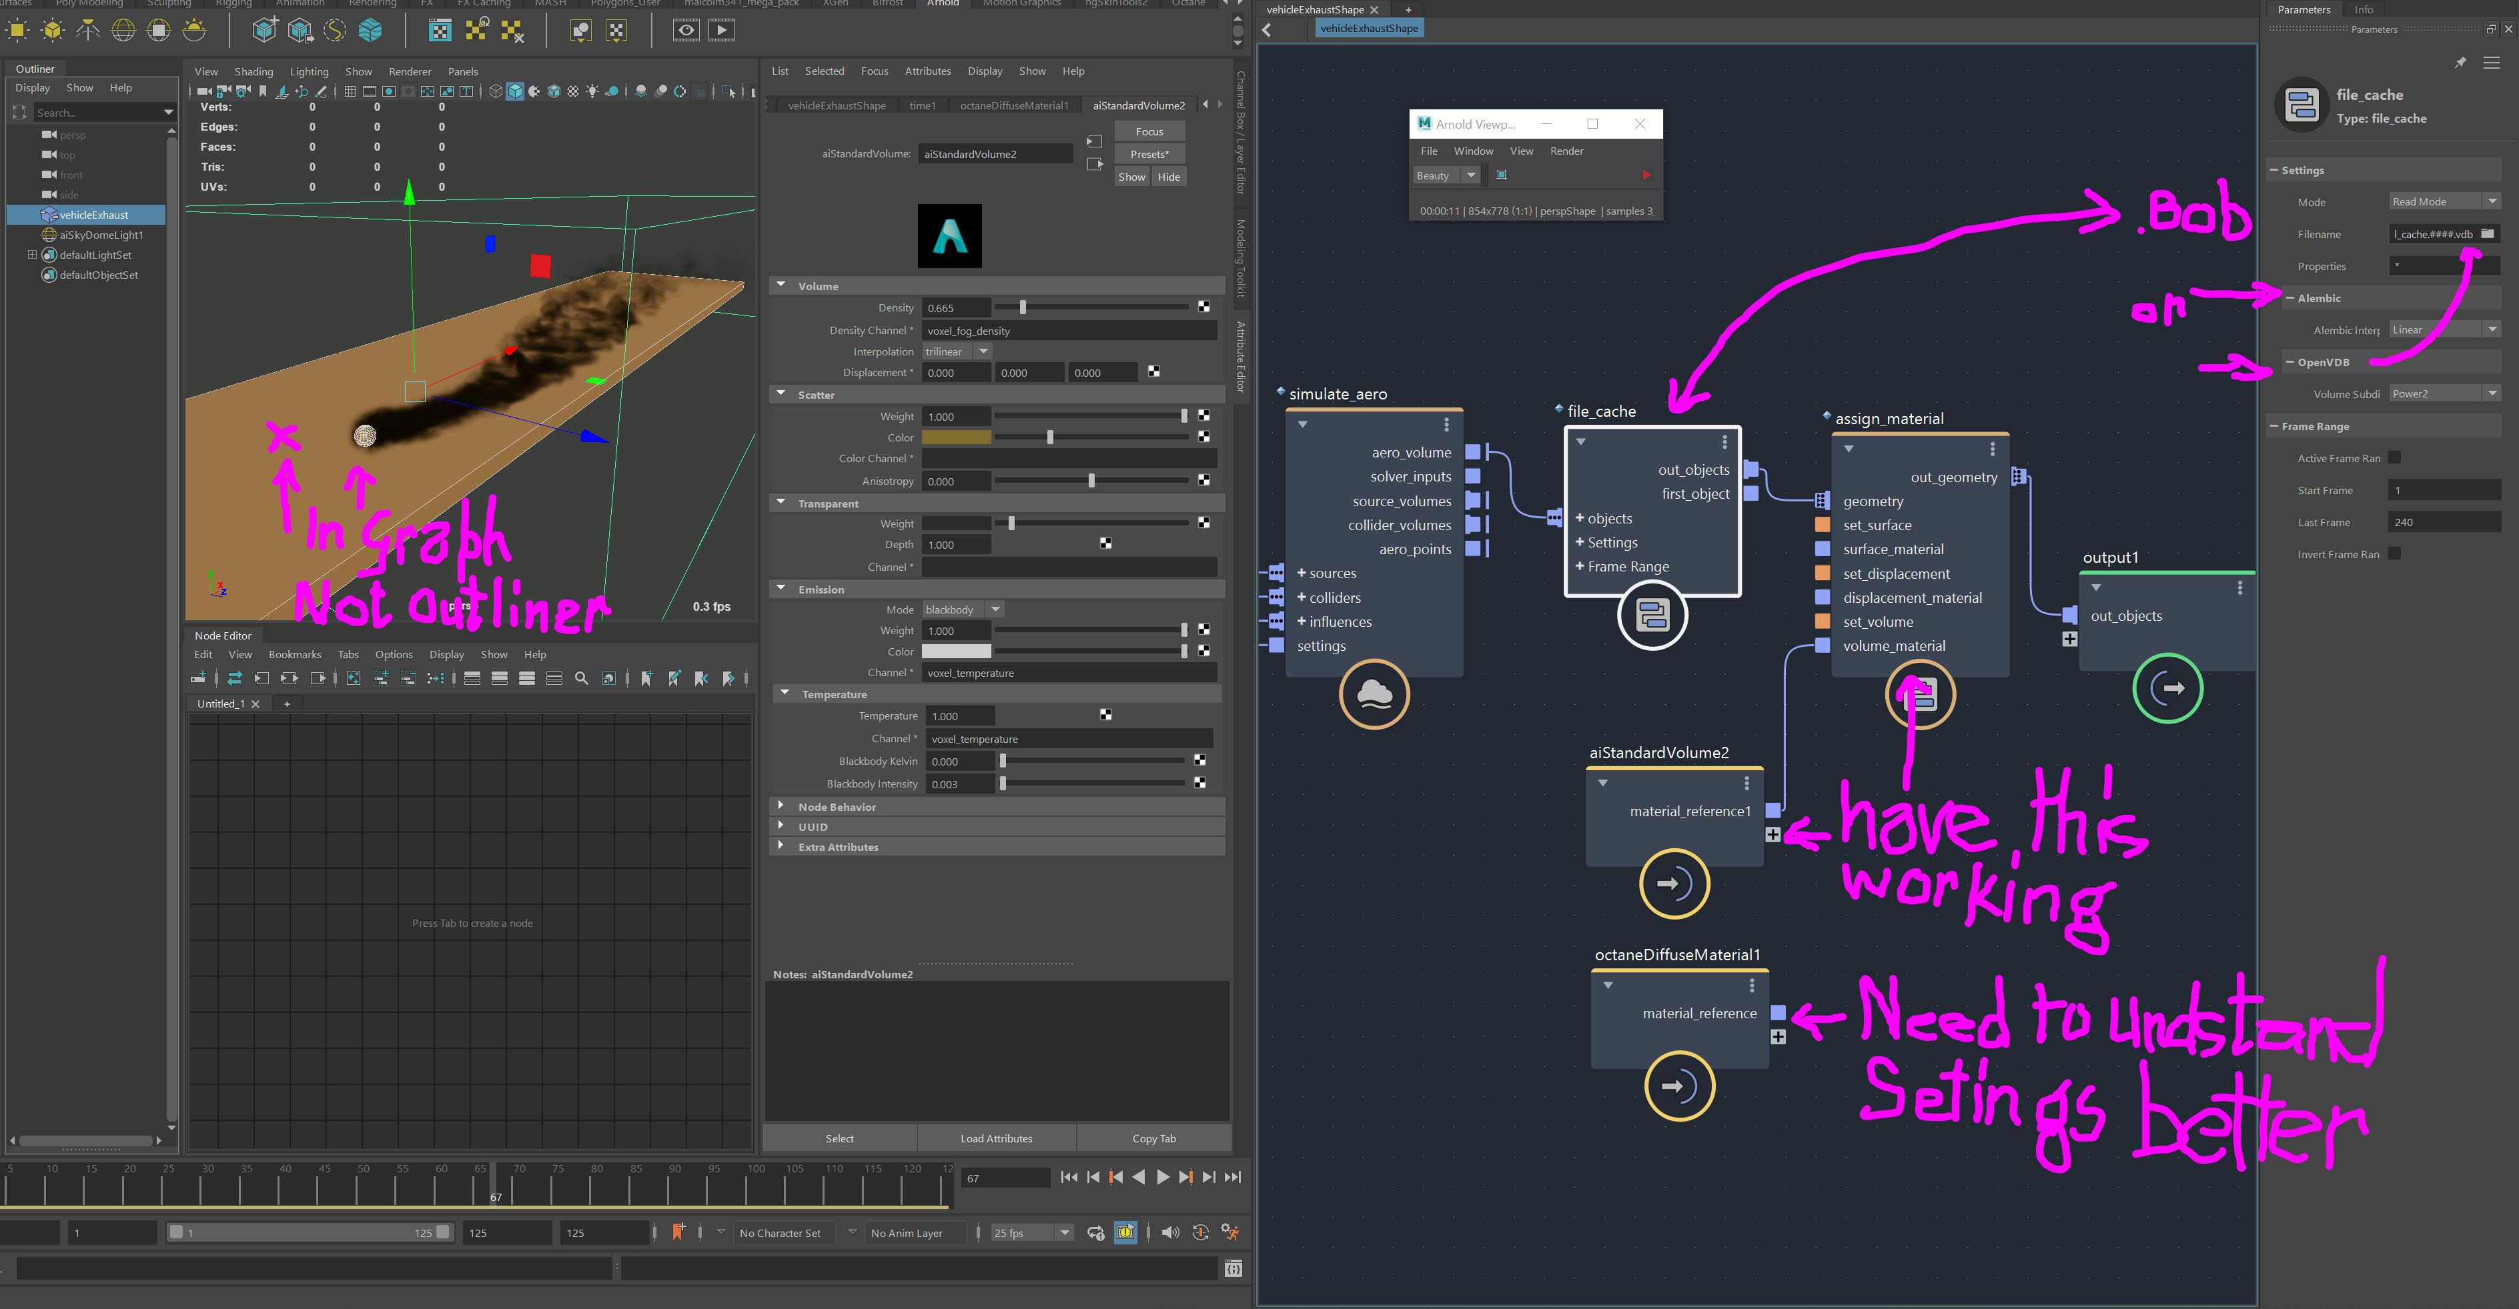Play the timeline backwards
The image size is (2519, 1309).
(1139, 1177)
